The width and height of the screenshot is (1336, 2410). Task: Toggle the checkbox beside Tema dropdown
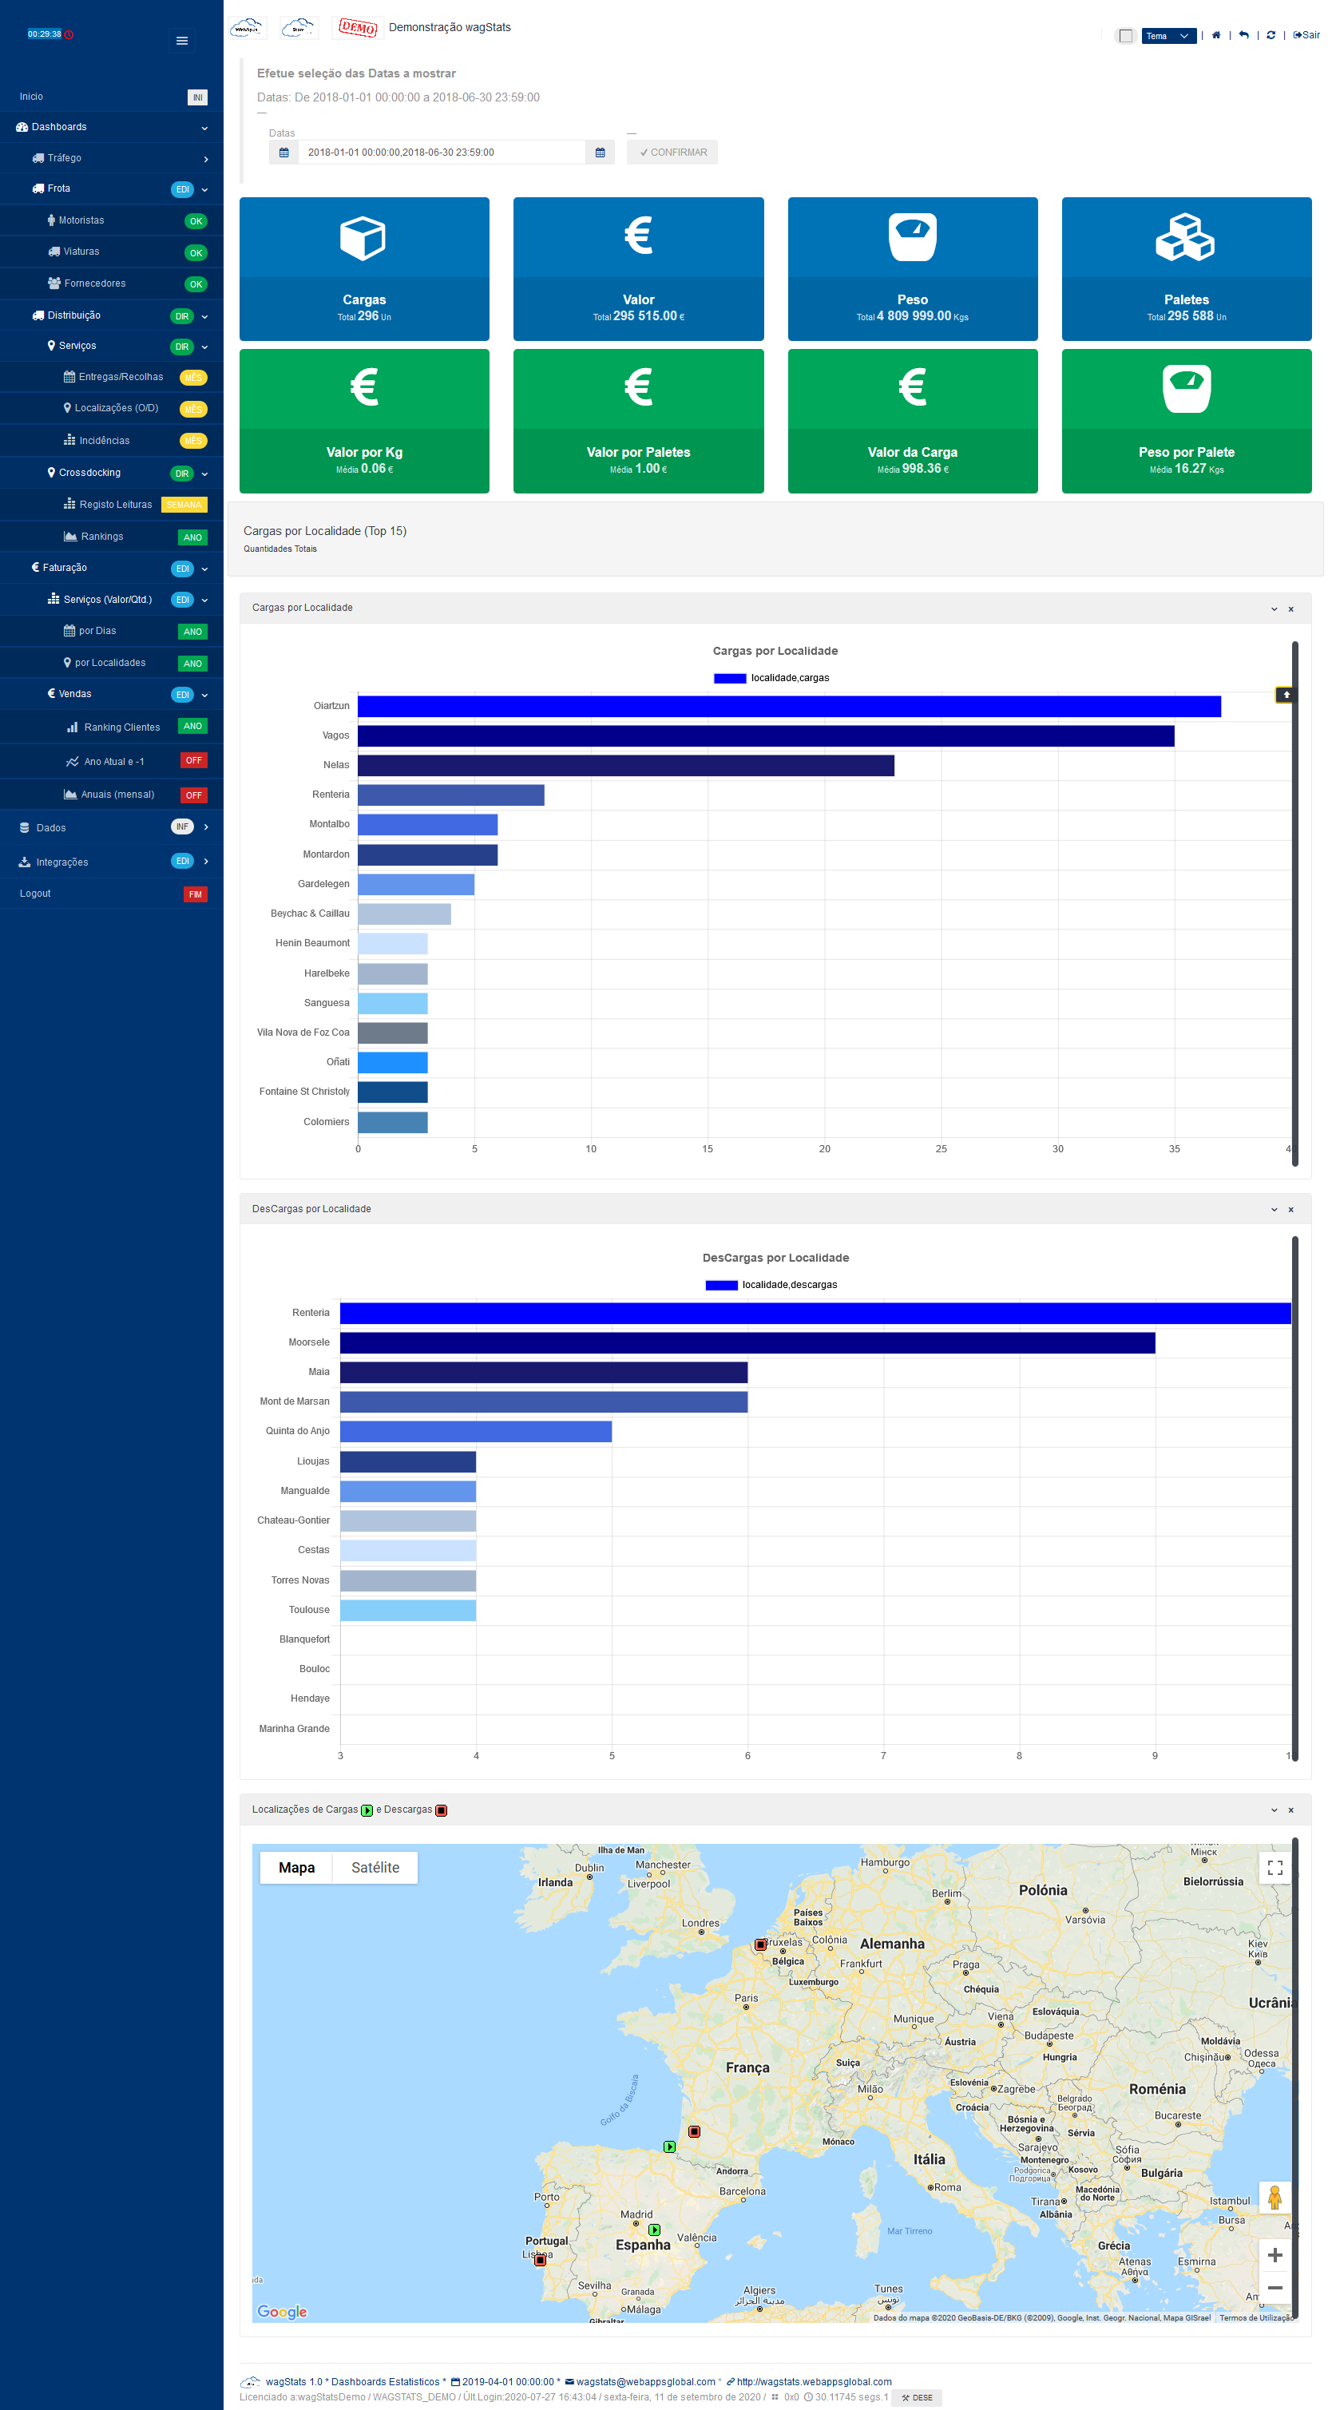click(x=1127, y=36)
